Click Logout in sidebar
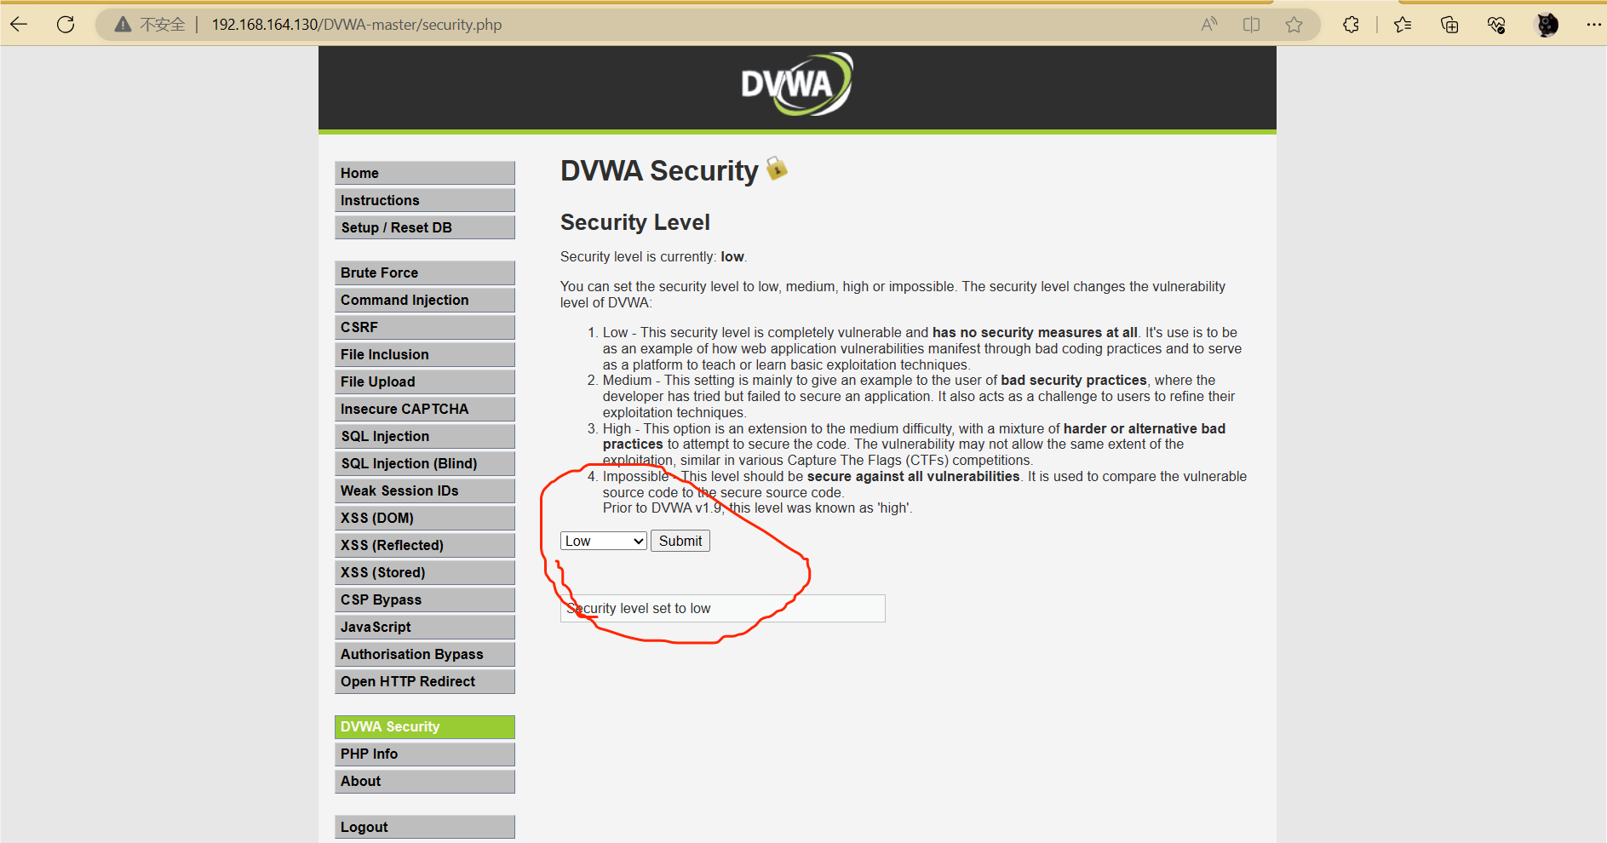This screenshot has width=1607, height=843. 425,827
